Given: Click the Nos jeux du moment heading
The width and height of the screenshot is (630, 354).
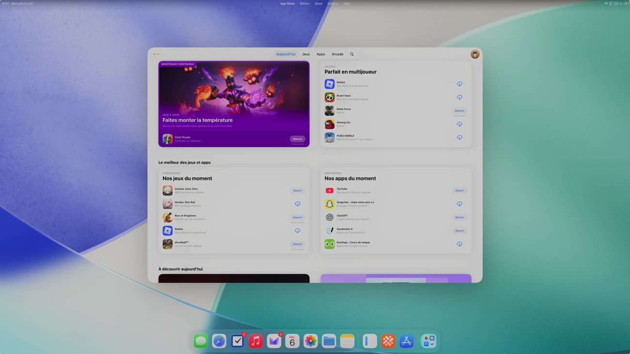Looking at the screenshot, I should (x=188, y=178).
